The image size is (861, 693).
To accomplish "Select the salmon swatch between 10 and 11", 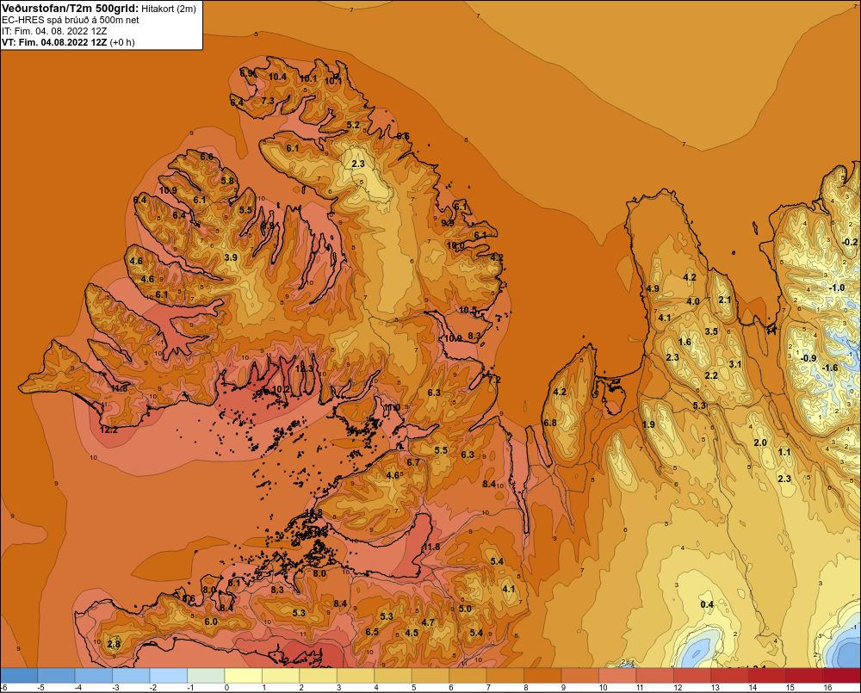I will coord(617,675).
